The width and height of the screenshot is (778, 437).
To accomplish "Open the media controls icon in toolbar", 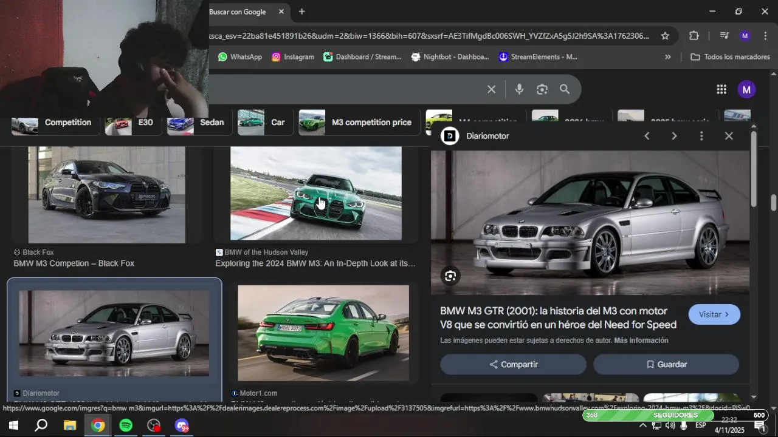I will (724, 36).
